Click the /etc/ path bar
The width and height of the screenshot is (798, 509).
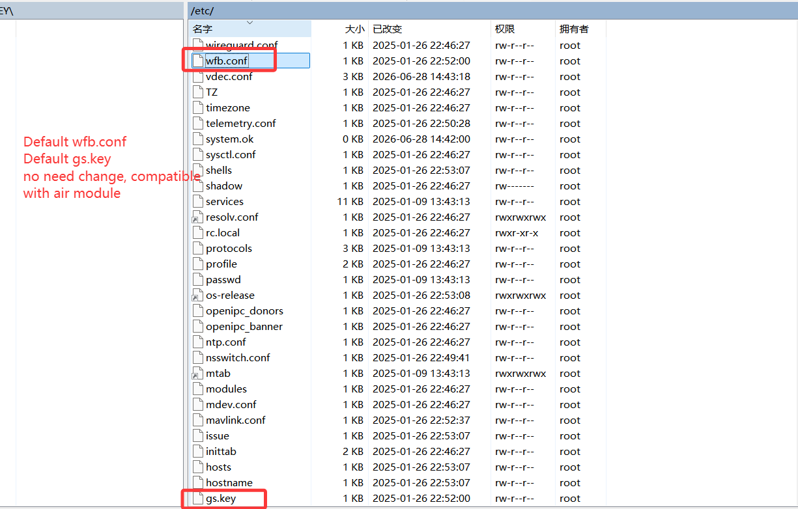[x=492, y=10]
